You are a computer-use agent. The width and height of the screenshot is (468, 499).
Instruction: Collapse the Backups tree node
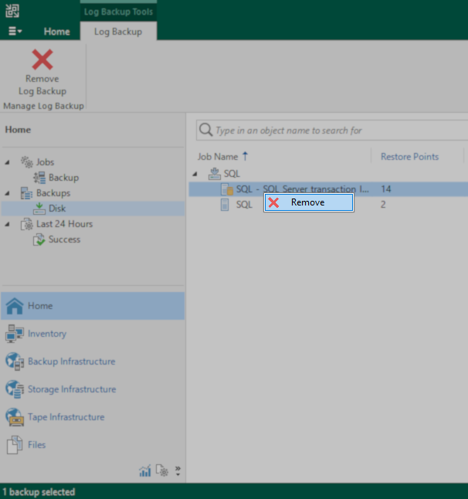7,193
